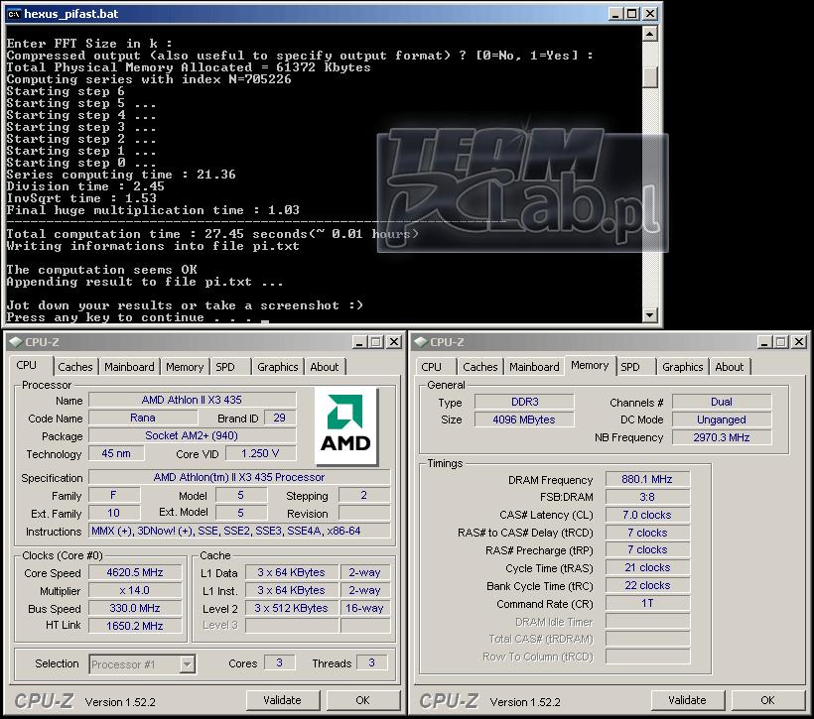Close the left CPU-Z window
This screenshot has height=719, width=814.
click(394, 342)
